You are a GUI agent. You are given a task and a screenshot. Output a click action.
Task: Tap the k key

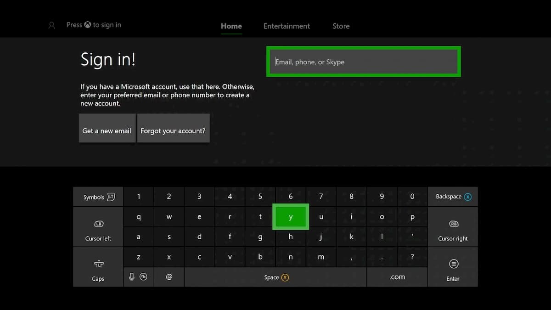[351, 237]
